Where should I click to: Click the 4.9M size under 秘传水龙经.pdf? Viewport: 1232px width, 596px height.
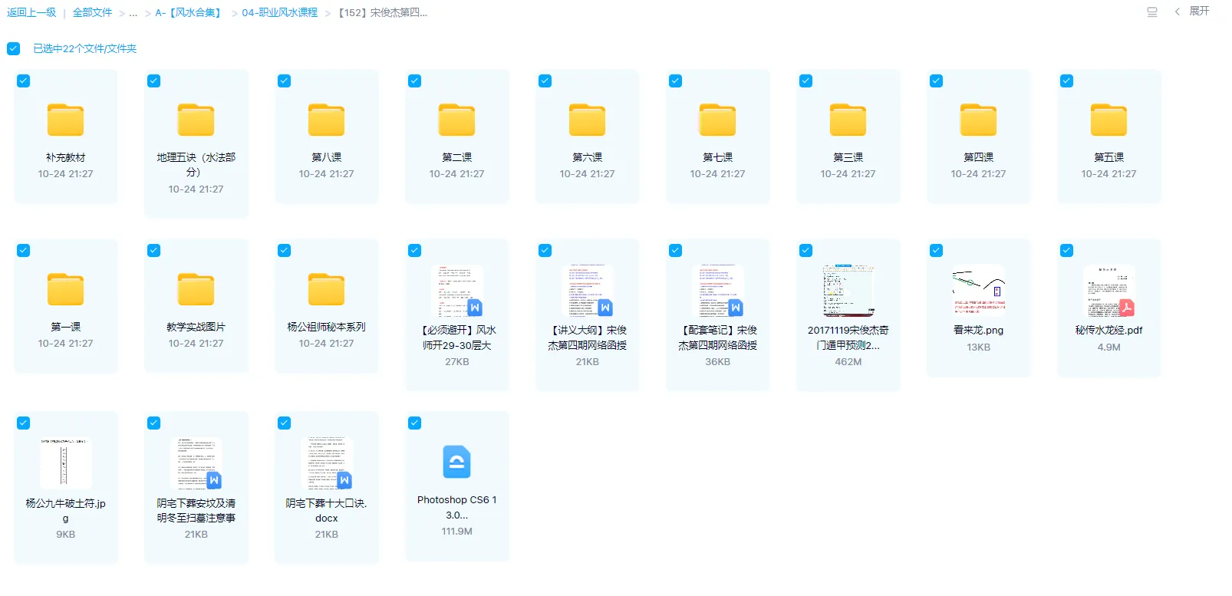pos(1108,347)
